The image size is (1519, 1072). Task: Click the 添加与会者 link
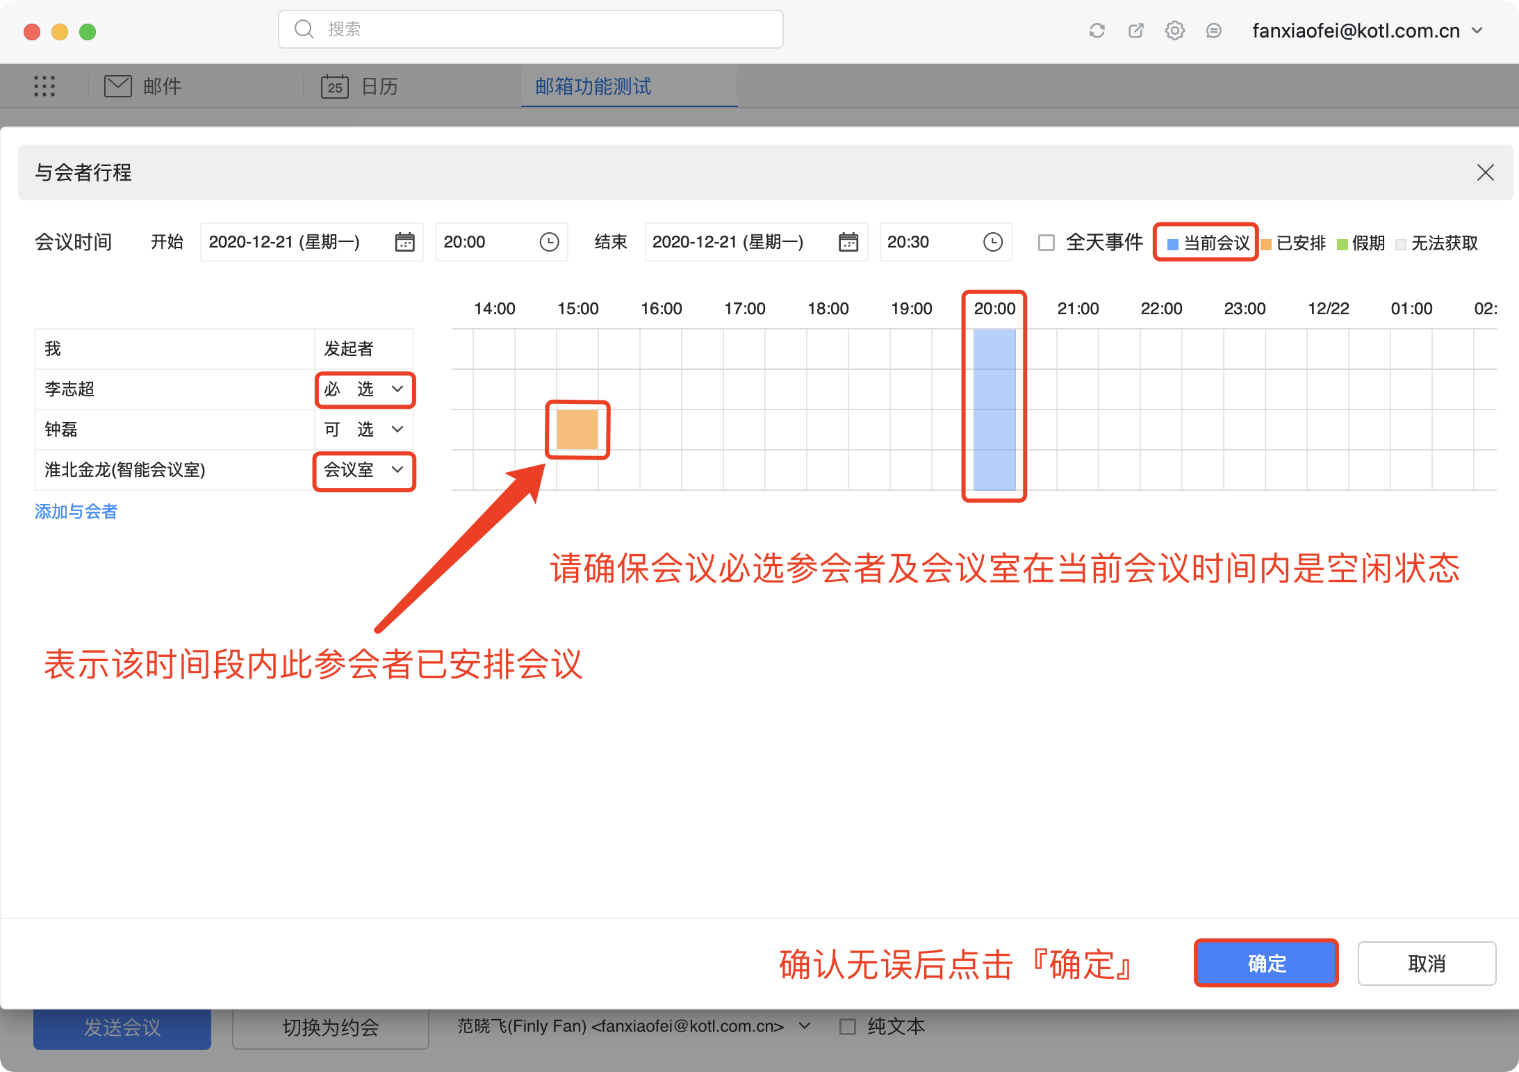point(76,512)
